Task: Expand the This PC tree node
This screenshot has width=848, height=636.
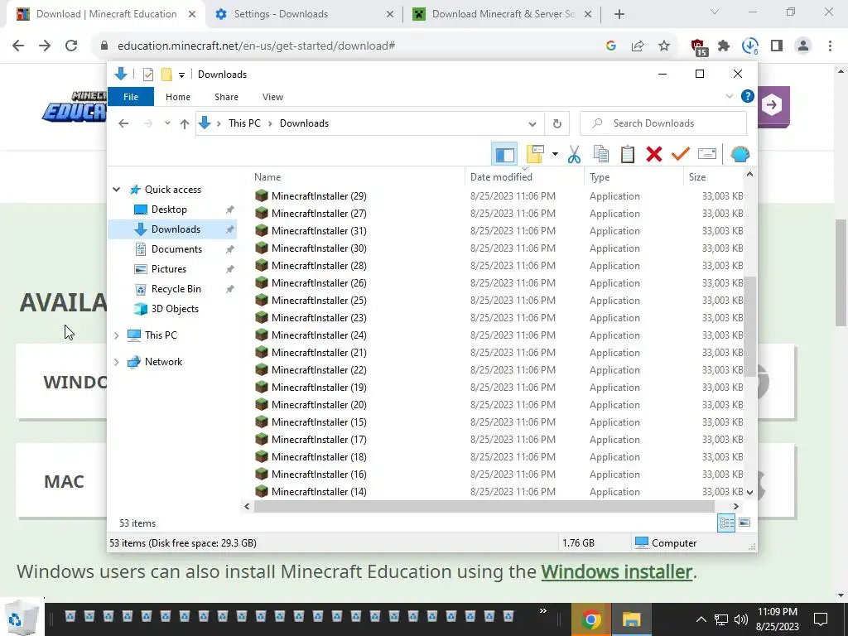Action: (116, 335)
